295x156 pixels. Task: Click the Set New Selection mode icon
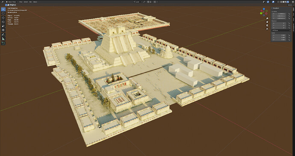(x=6, y=5)
